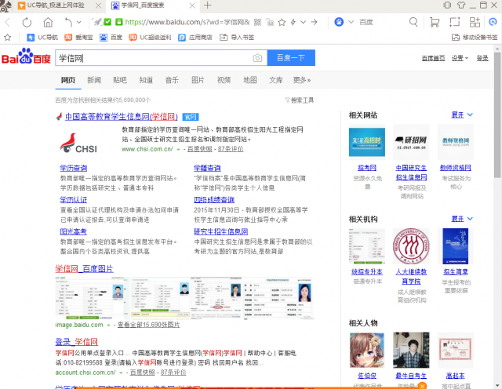Click the Baidu logo
502x389 pixels.
point(26,57)
